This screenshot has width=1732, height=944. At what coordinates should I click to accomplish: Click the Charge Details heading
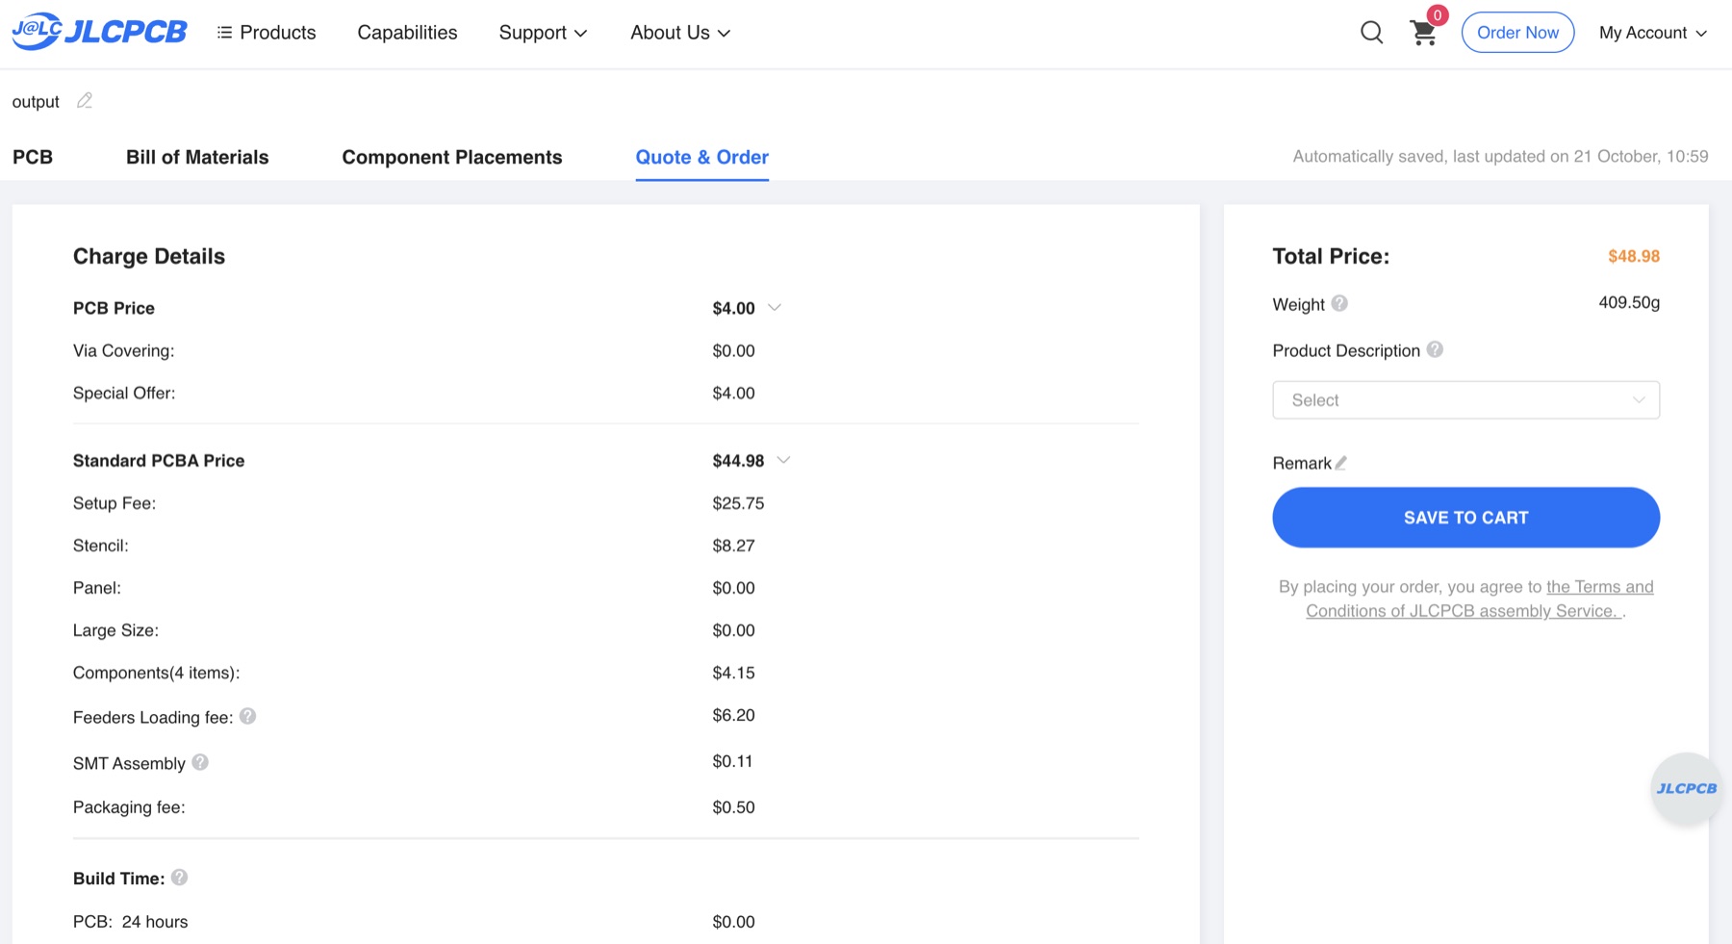[149, 256]
